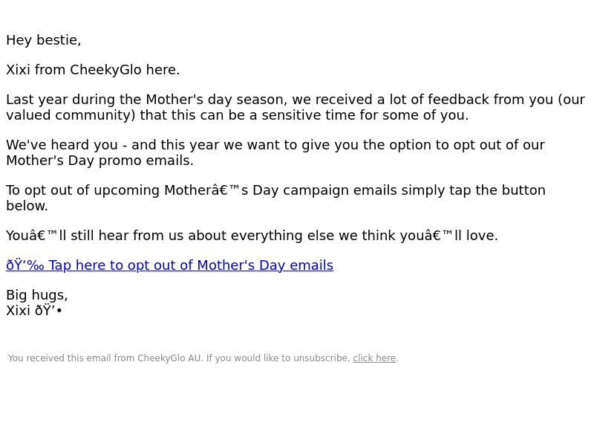
Task: Click the 'click here' unsubscribe link
Action: tap(374, 358)
